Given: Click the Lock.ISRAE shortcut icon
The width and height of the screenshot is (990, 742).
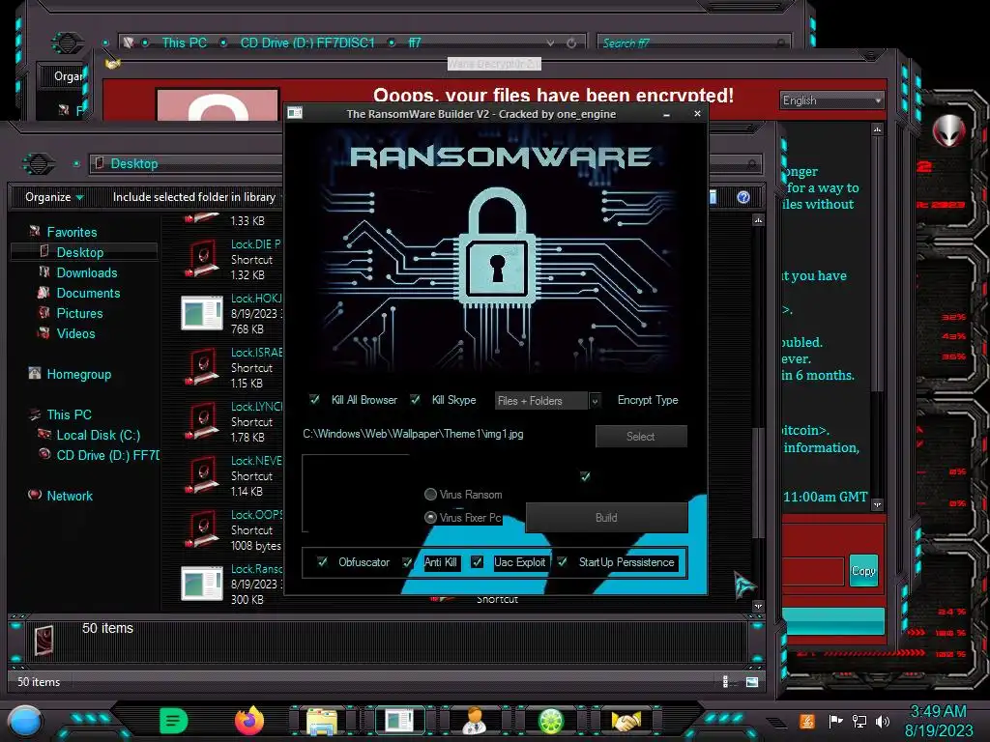Looking at the screenshot, I should pyautogui.click(x=202, y=368).
